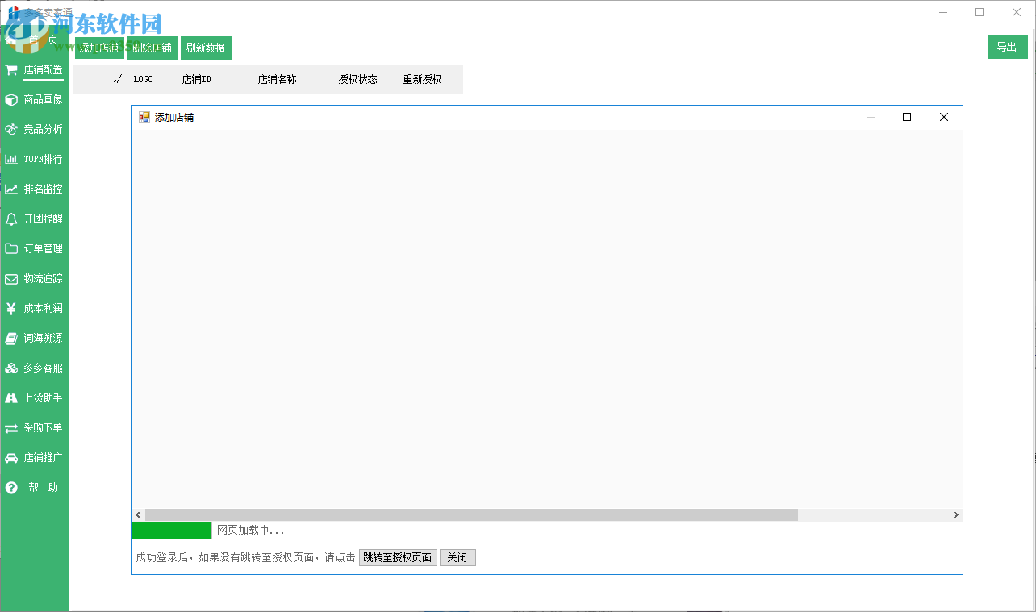The image size is (1036, 612).
Task: Click the 导出 button
Action: [x=1007, y=47]
